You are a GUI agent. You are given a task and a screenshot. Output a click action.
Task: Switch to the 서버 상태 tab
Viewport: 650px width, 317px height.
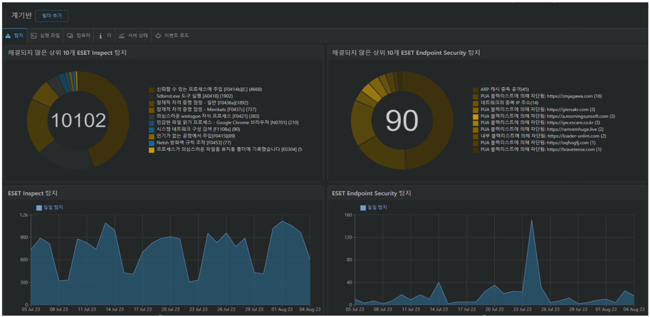point(133,36)
